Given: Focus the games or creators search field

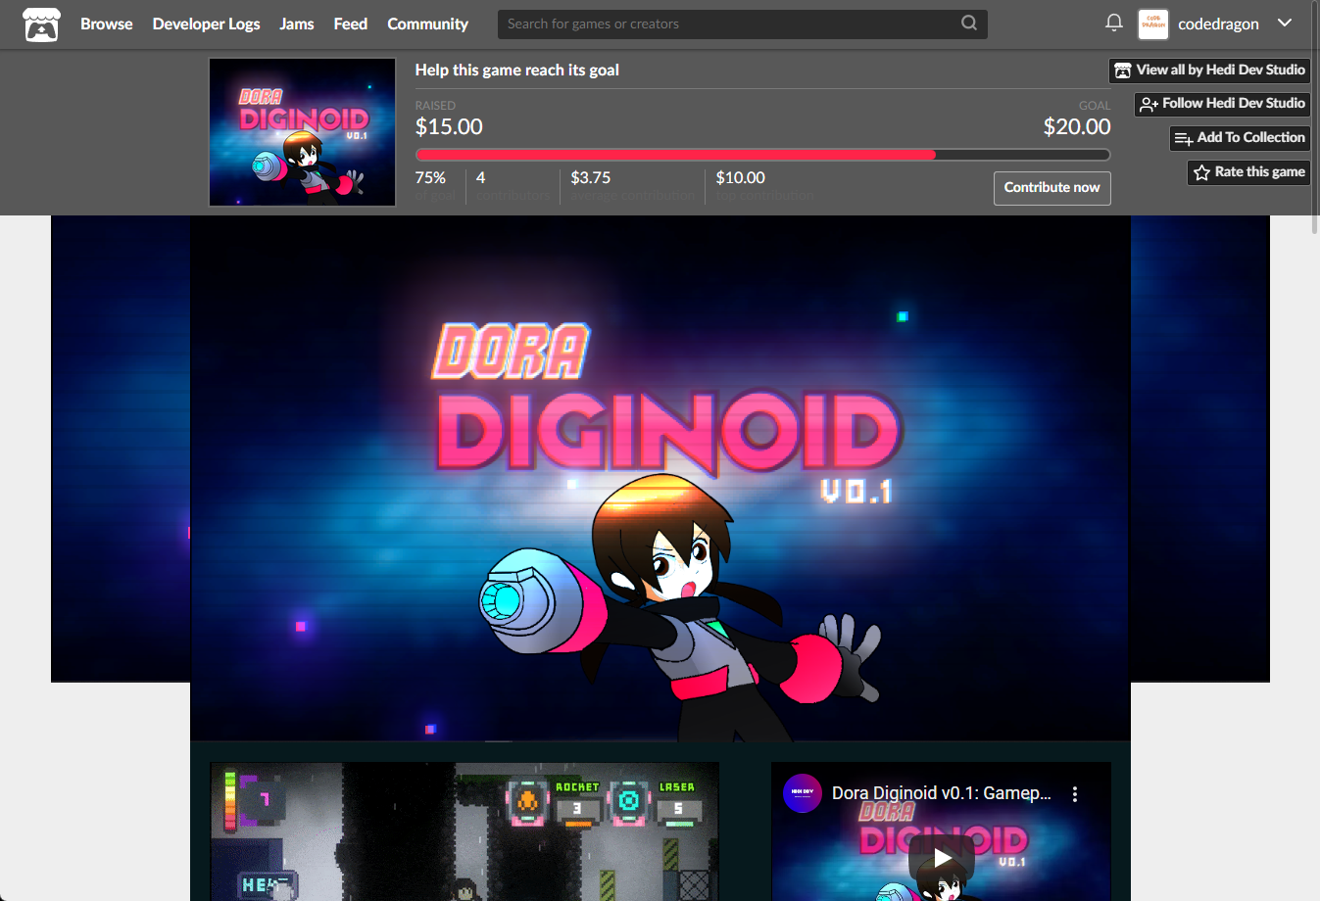Looking at the screenshot, I should [x=742, y=24].
